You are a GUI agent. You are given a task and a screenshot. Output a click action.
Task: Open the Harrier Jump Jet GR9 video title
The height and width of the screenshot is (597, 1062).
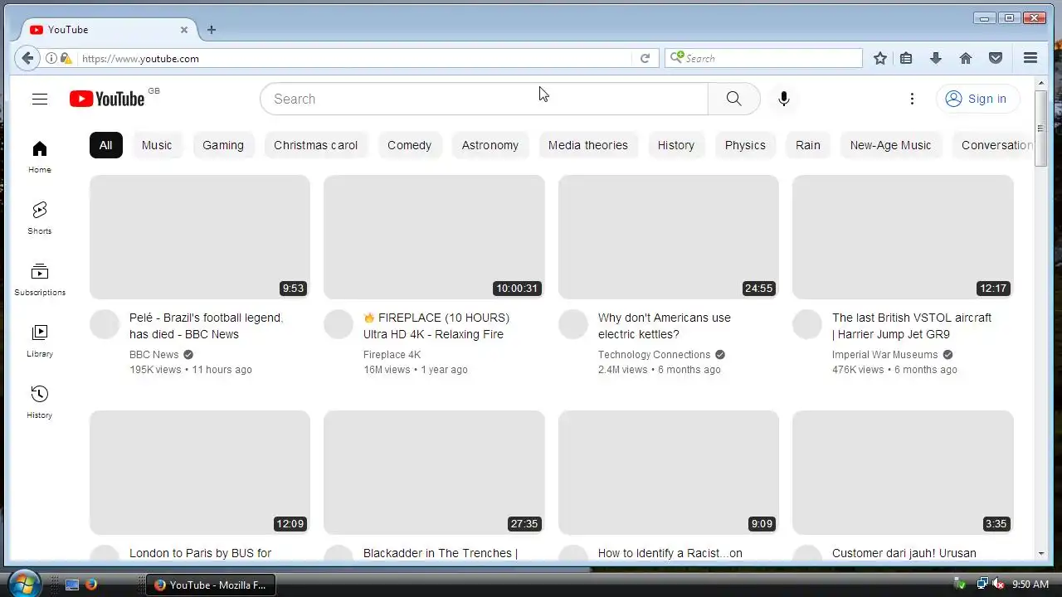coord(912,326)
